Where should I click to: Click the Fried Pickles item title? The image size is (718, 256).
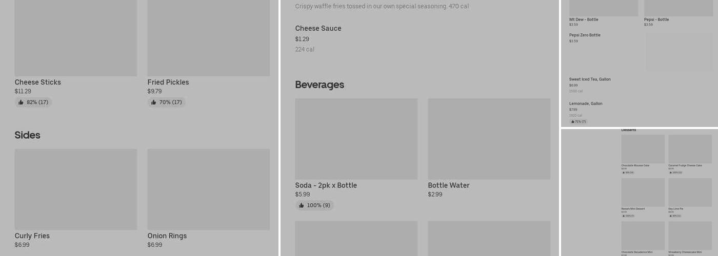tap(168, 82)
